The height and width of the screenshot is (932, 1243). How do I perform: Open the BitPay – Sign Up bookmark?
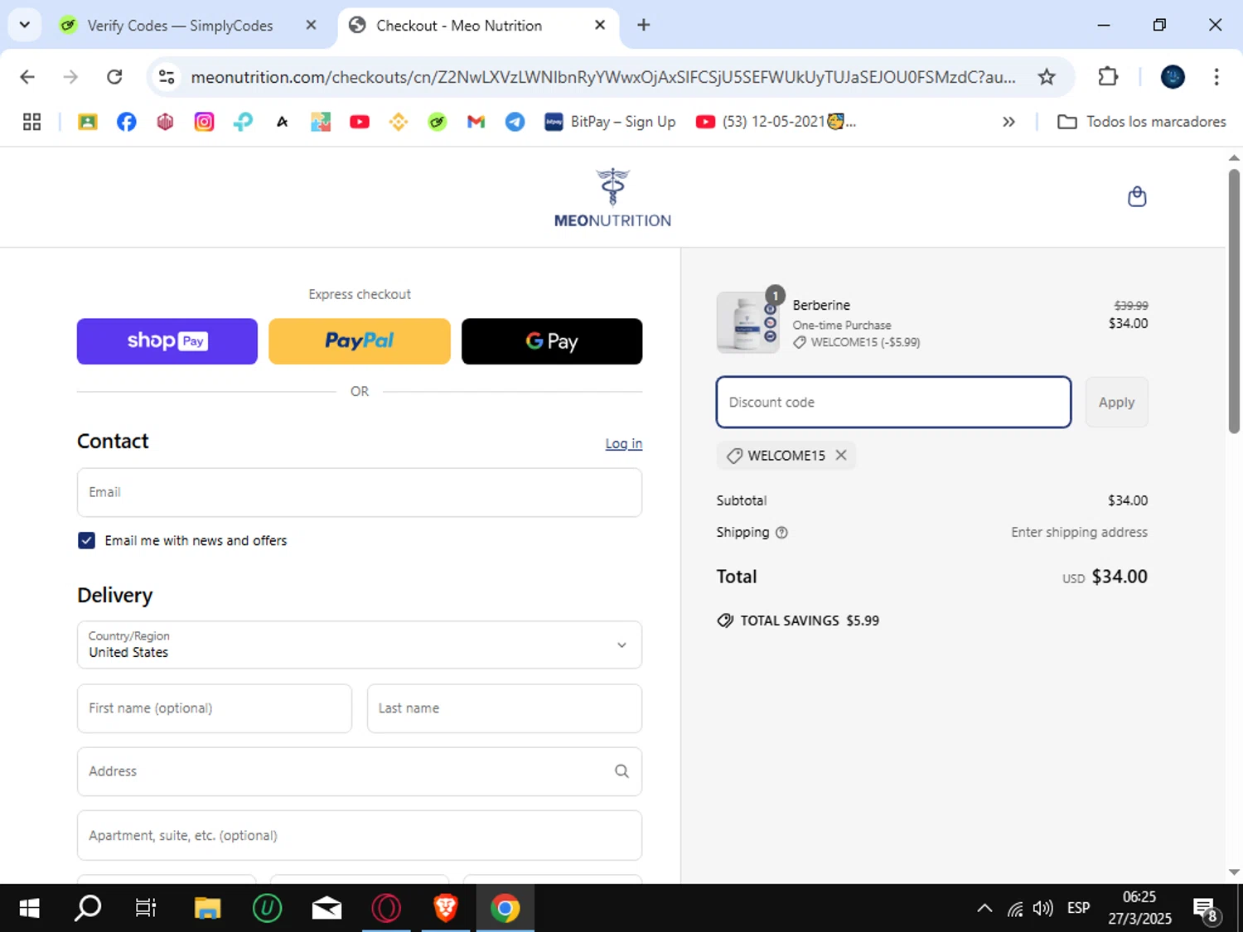tap(610, 122)
